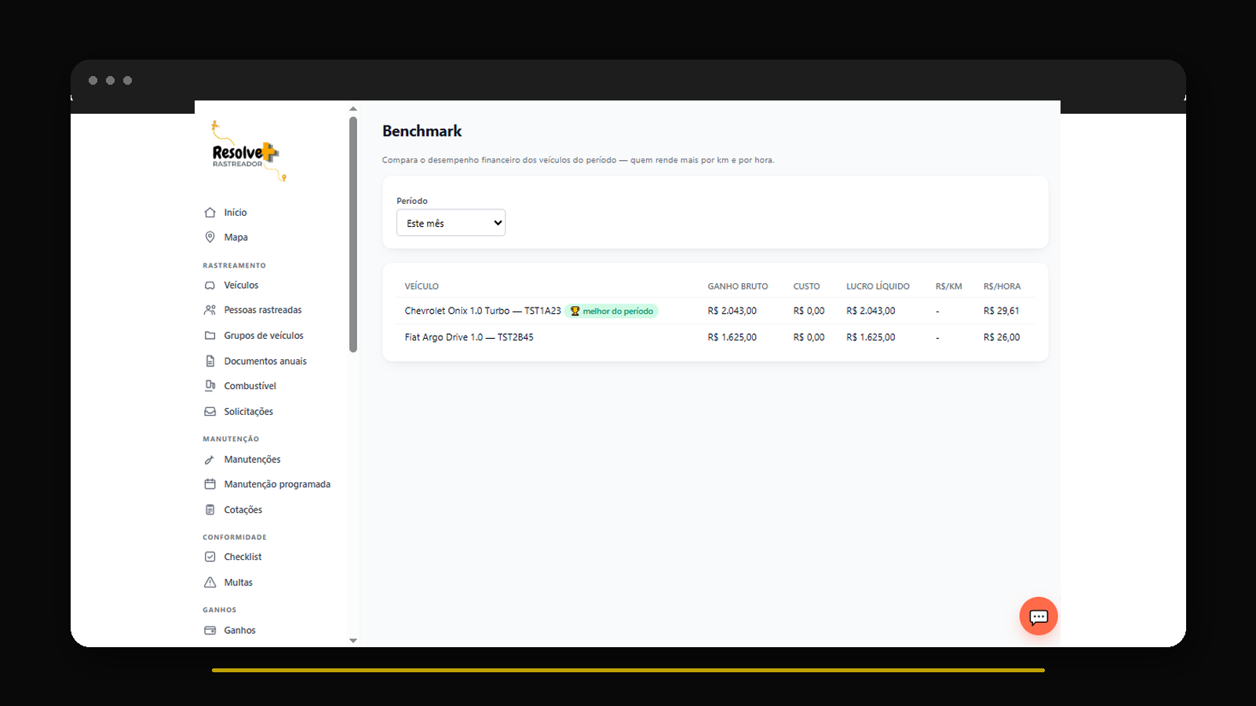Navigate to Solicitações page
This screenshot has width=1256, height=706.
point(248,411)
